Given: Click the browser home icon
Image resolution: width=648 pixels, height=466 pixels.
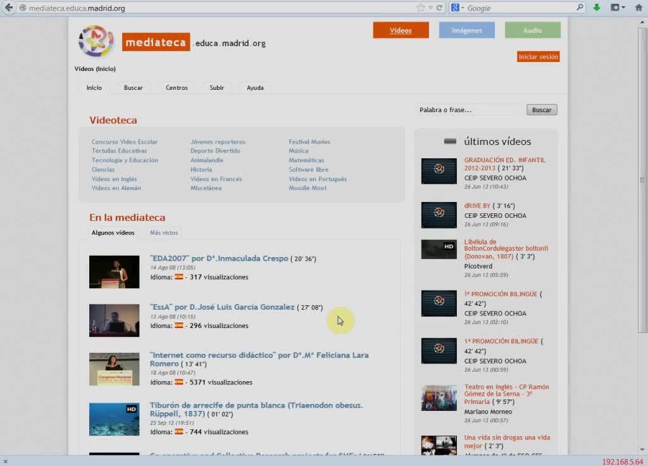Looking at the screenshot, I should (639, 8).
